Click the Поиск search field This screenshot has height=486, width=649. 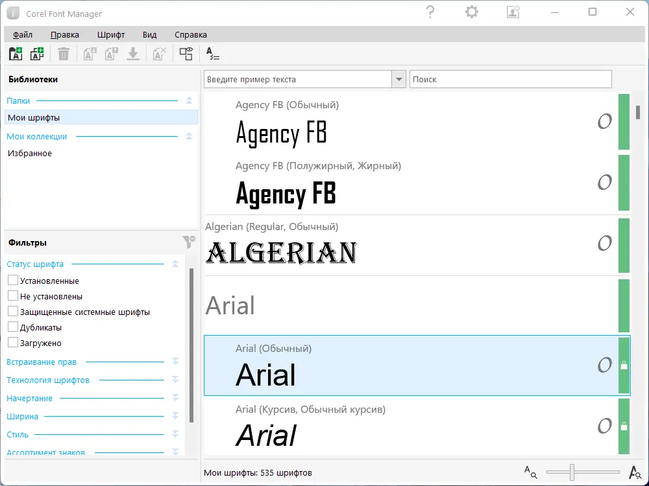(x=510, y=79)
